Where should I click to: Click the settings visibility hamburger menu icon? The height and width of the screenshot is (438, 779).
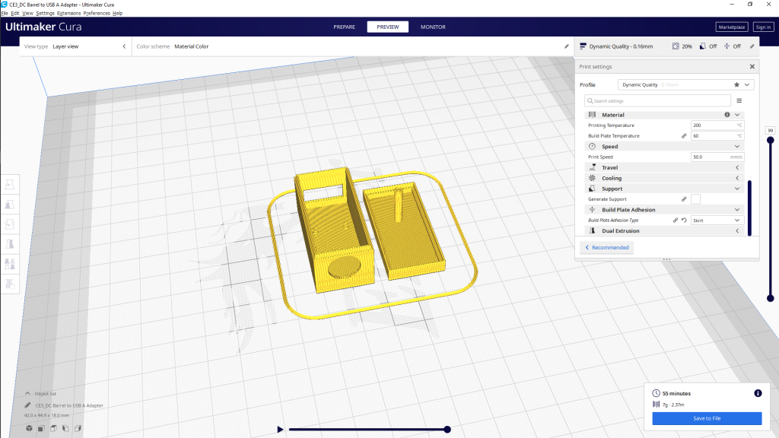click(x=739, y=100)
